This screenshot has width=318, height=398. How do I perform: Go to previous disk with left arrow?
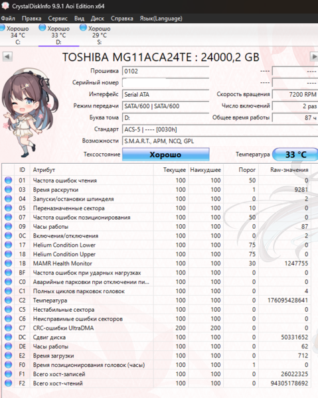coord(7,56)
